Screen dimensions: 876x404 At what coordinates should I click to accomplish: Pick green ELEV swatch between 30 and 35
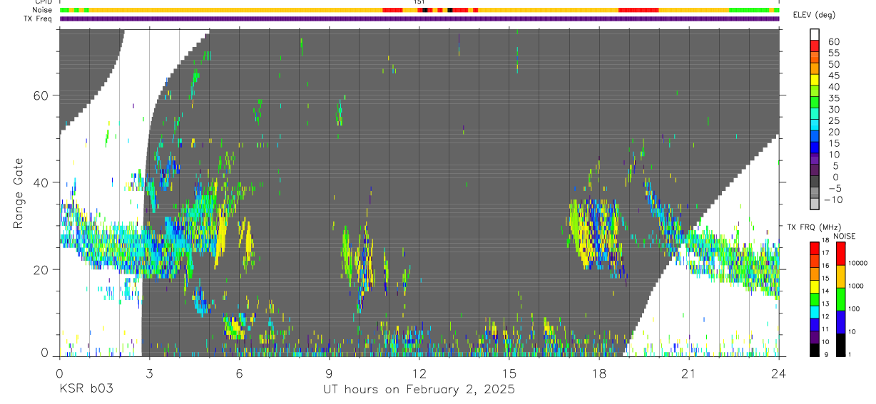pyautogui.click(x=815, y=103)
